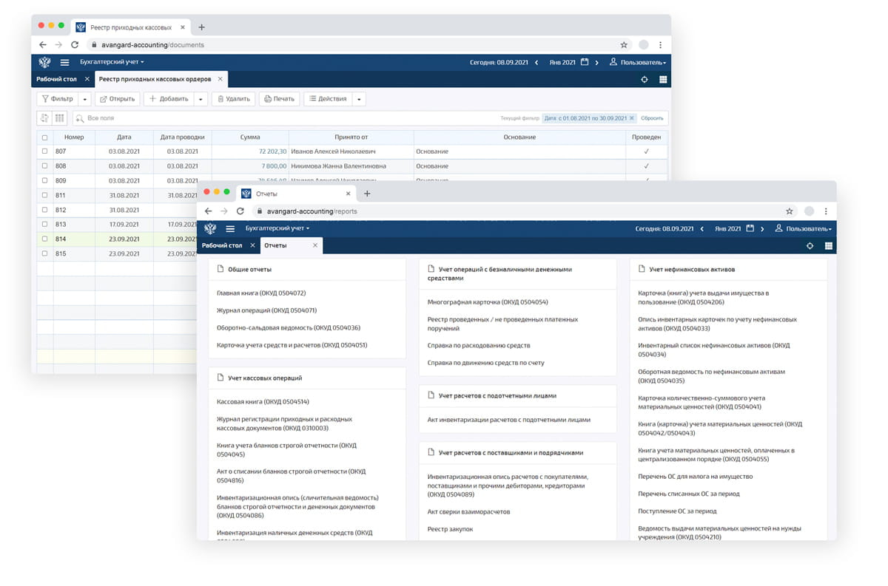The height and width of the screenshot is (586, 888).
Task: Check the box for row 814
Action: click(45, 239)
